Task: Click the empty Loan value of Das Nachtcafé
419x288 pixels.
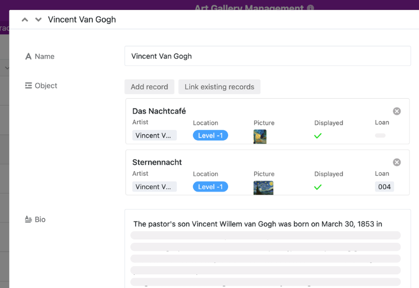Action: point(380,135)
